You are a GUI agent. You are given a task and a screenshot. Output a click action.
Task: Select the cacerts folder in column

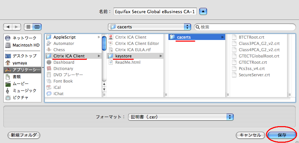(197, 37)
